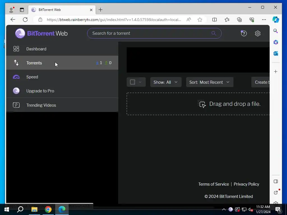Tick the select-all torrents checkbox
Screen dimensions: 287x215
click(x=133, y=82)
